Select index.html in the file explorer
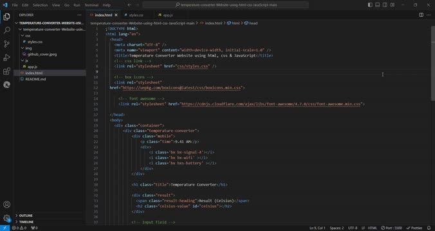The height and width of the screenshot is (231, 435). [x=50, y=73]
